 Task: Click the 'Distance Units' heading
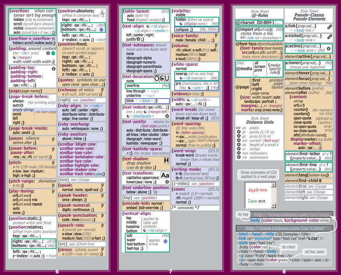[260, 122]
